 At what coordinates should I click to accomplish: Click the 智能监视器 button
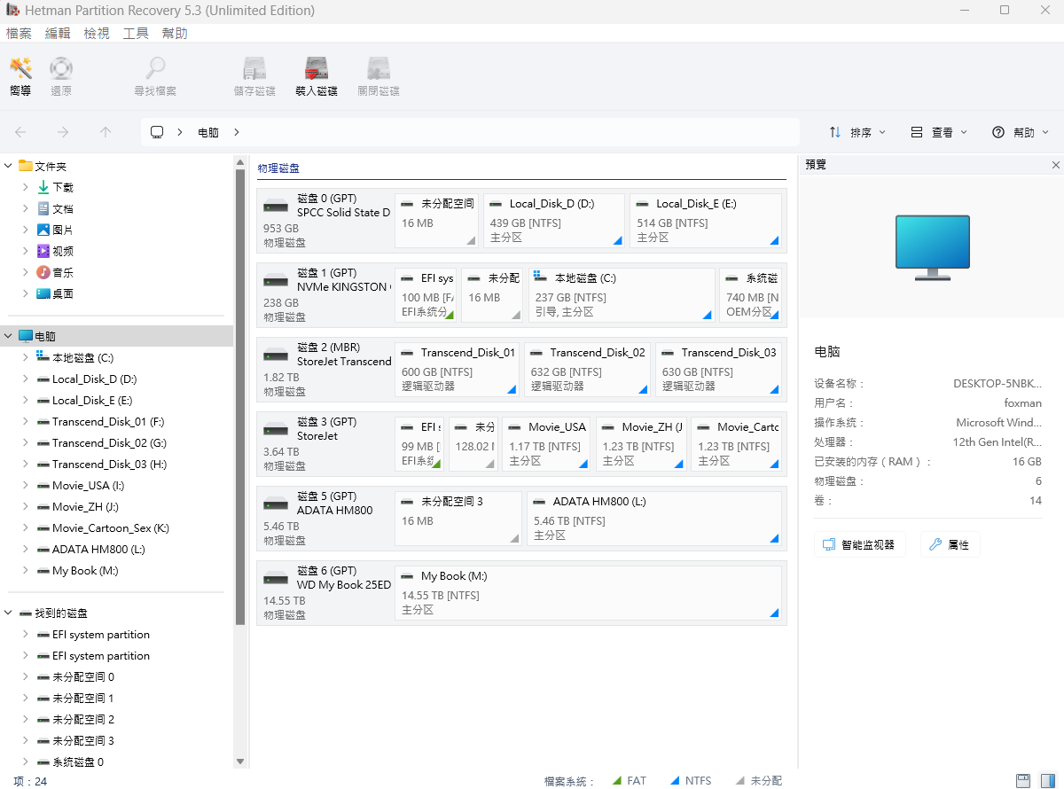pos(859,545)
